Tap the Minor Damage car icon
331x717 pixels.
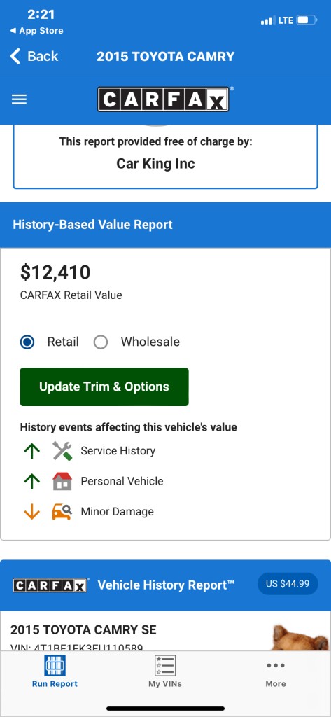[x=62, y=512]
